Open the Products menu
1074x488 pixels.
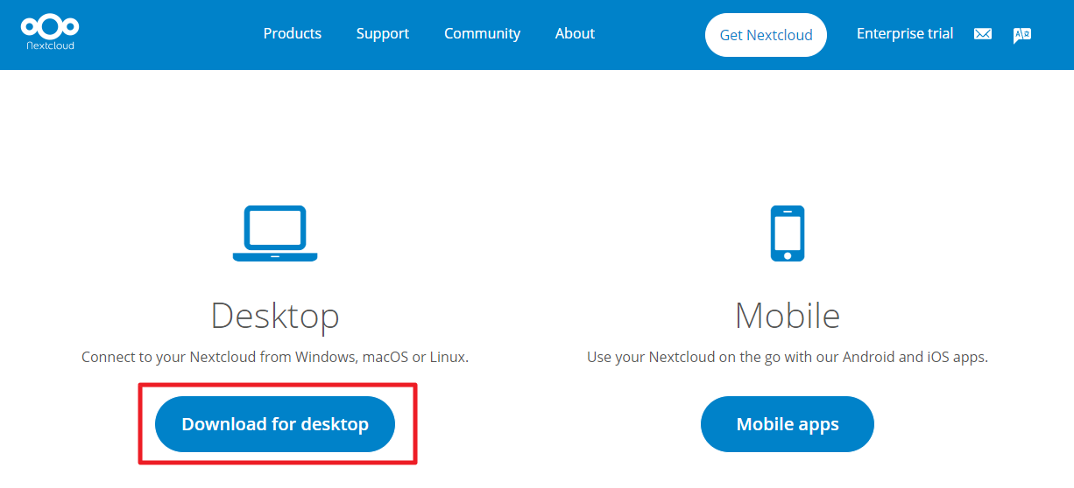293,33
